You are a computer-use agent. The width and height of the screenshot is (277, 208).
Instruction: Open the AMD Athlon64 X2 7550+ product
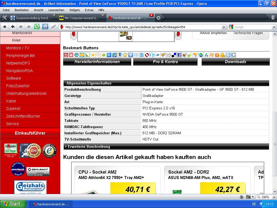[x=111, y=178]
